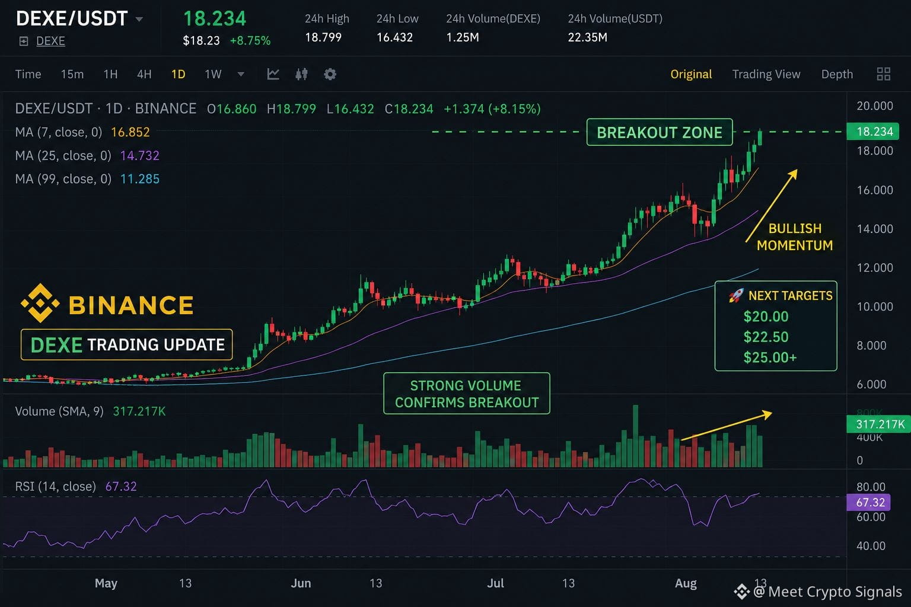Click the grid layout icon next to Depth
The image size is (911, 607).
point(884,74)
